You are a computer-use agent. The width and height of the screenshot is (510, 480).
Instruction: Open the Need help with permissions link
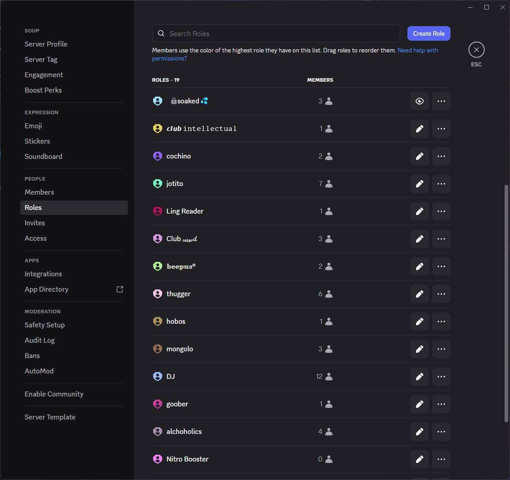point(417,51)
